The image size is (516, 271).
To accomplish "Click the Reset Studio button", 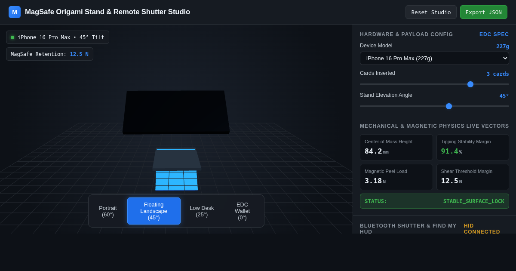I will 431,12.
